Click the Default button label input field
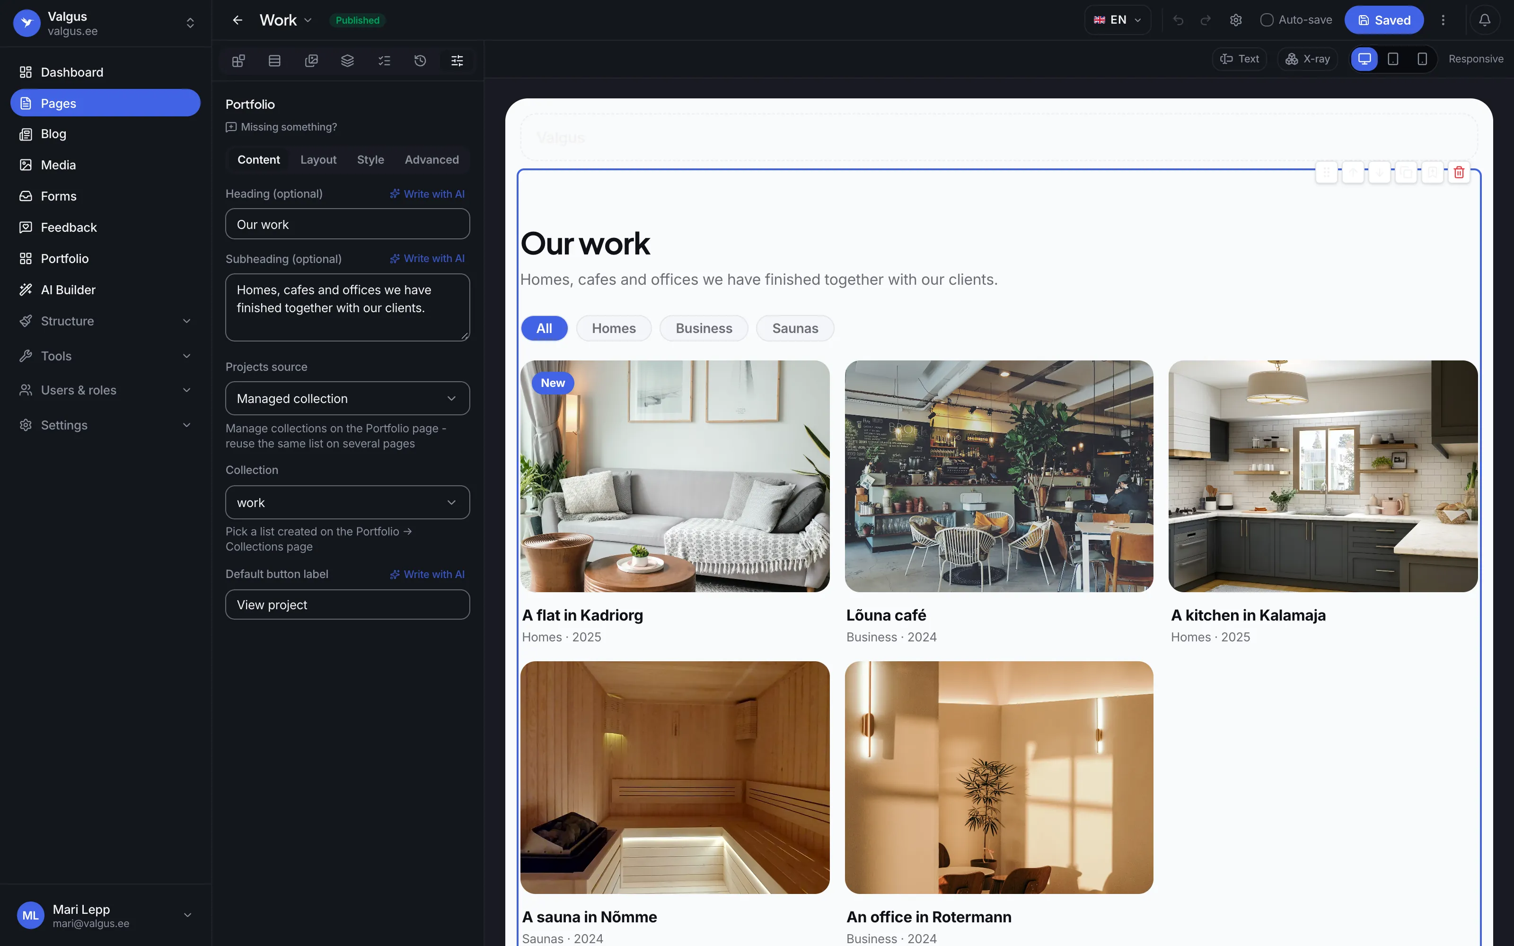The image size is (1514, 946). click(347, 605)
